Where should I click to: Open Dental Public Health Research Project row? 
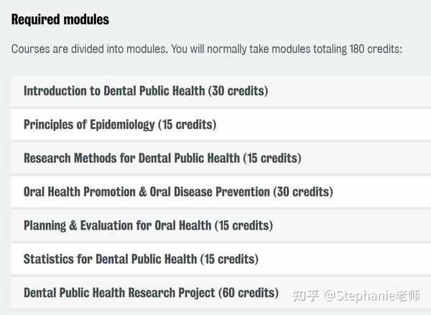pos(221,293)
